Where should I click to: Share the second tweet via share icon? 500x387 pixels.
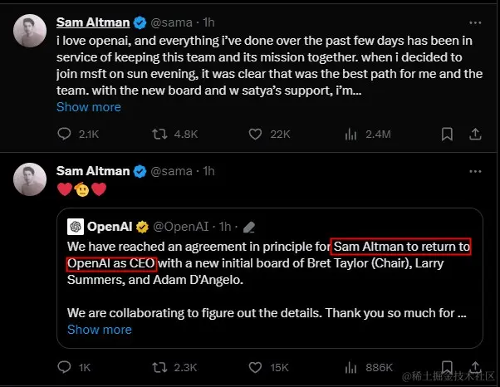(476, 366)
